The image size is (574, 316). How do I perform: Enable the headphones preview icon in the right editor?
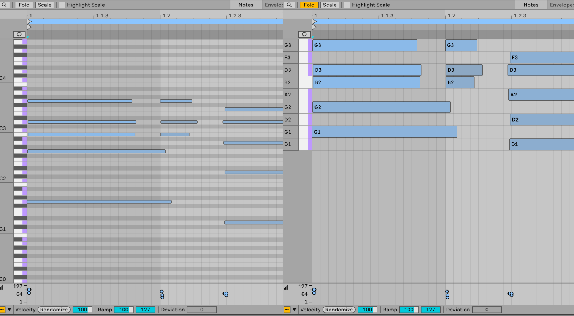[304, 34]
